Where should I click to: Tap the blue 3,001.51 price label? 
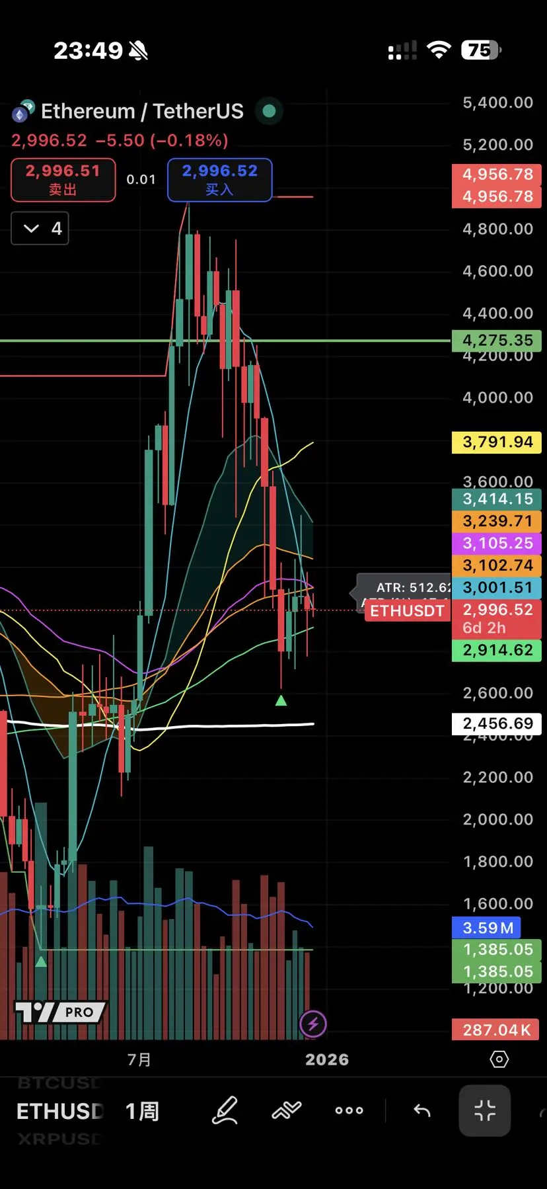(497, 588)
